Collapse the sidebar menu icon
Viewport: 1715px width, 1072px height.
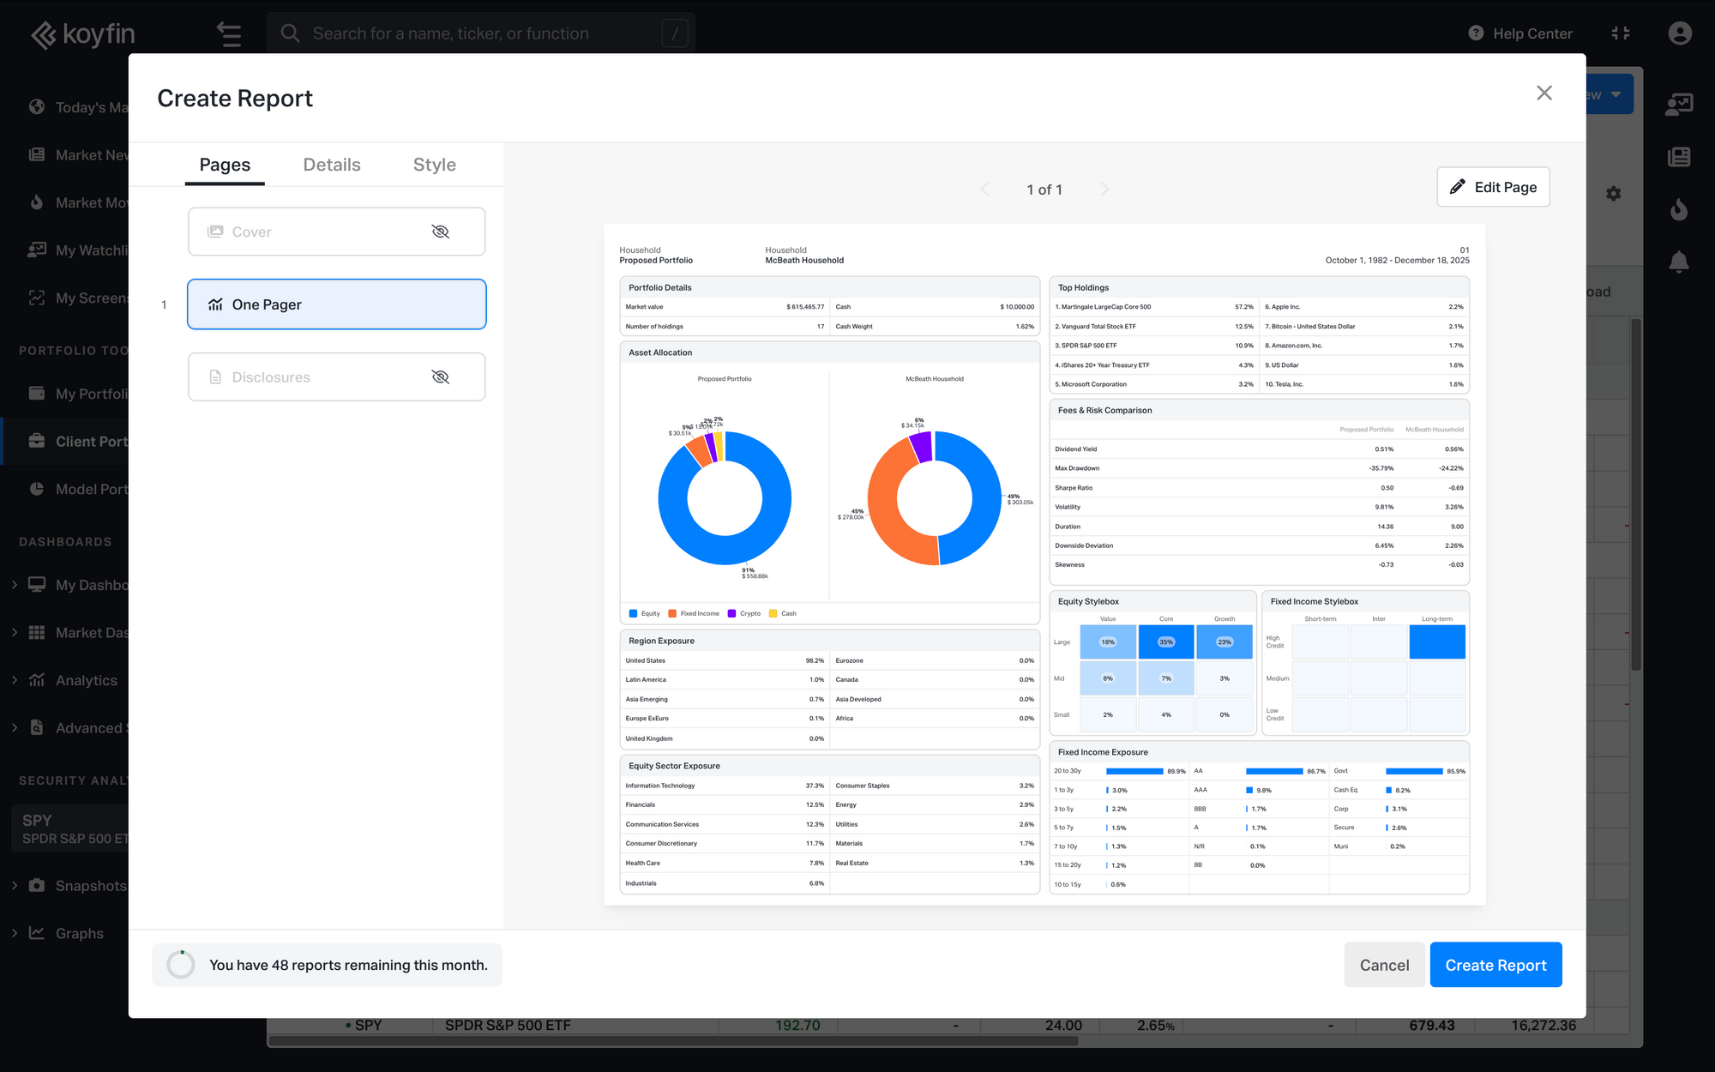229,33
